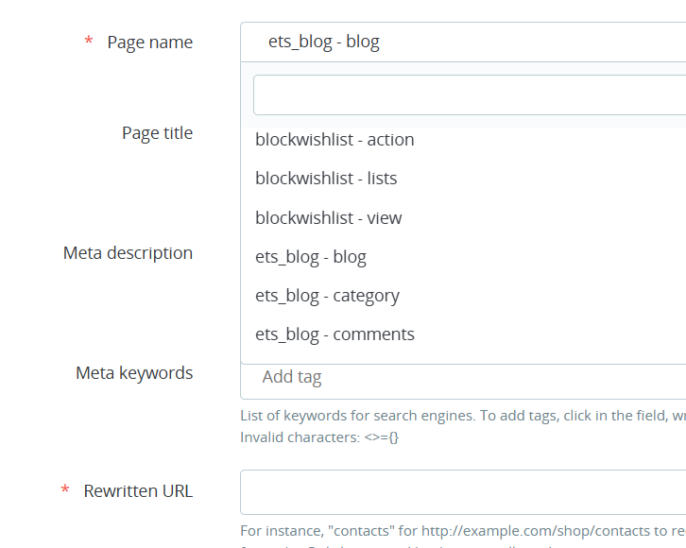Click the "Meta keywords" field label

[134, 373]
